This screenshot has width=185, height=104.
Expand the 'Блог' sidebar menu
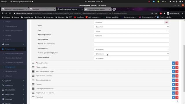(x=13, y=44)
